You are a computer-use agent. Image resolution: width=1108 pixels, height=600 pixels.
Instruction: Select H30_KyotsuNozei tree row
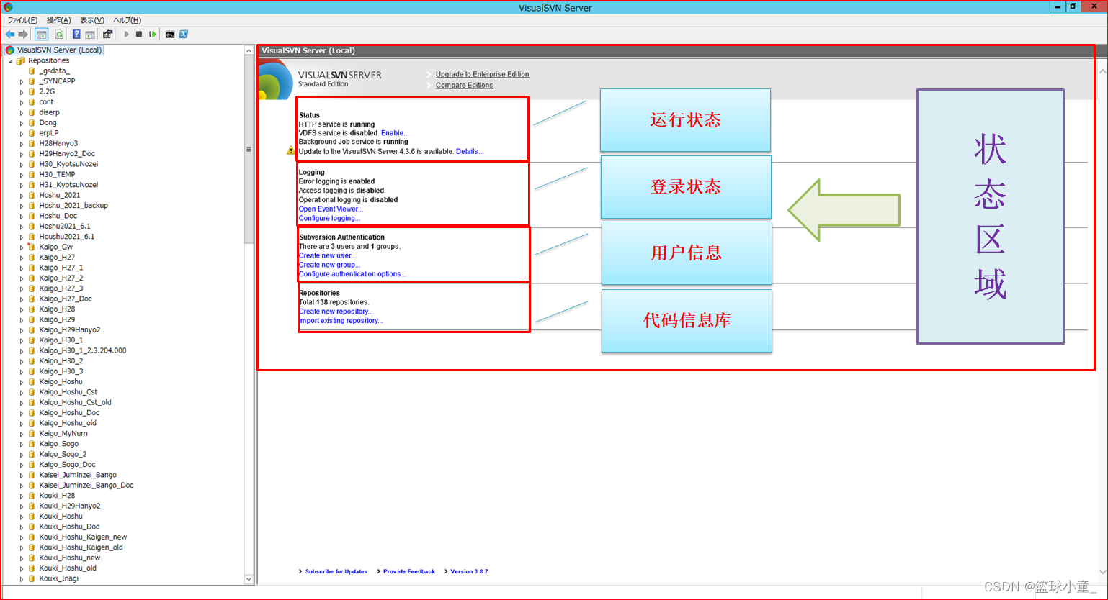[68, 164]
